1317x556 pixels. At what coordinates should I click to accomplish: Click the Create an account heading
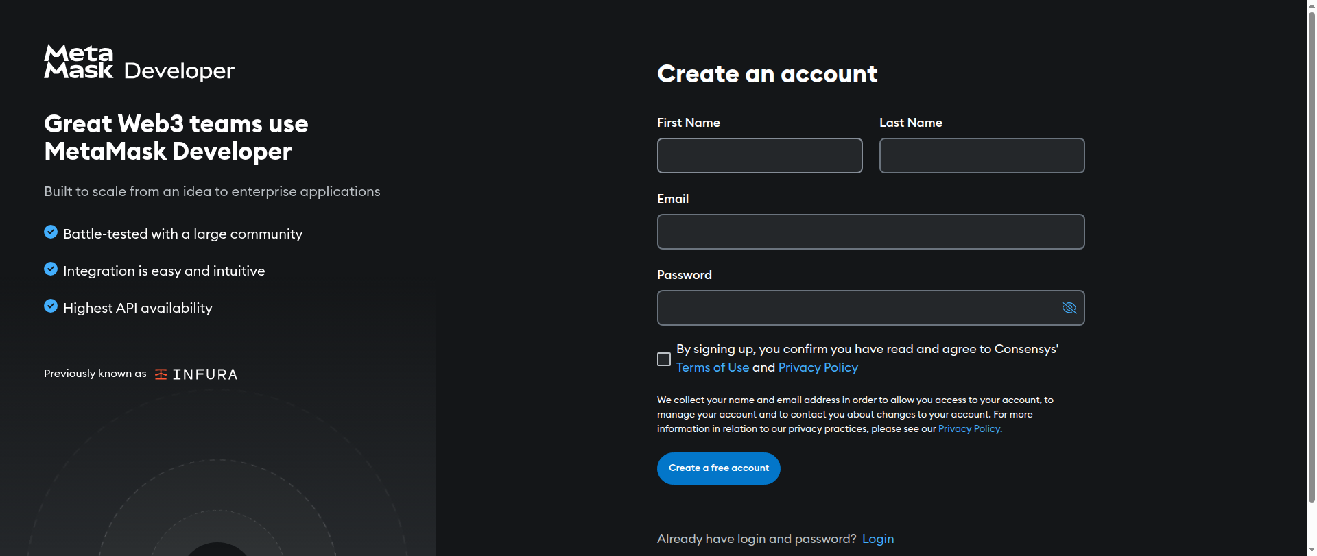(x=767, y=74)
